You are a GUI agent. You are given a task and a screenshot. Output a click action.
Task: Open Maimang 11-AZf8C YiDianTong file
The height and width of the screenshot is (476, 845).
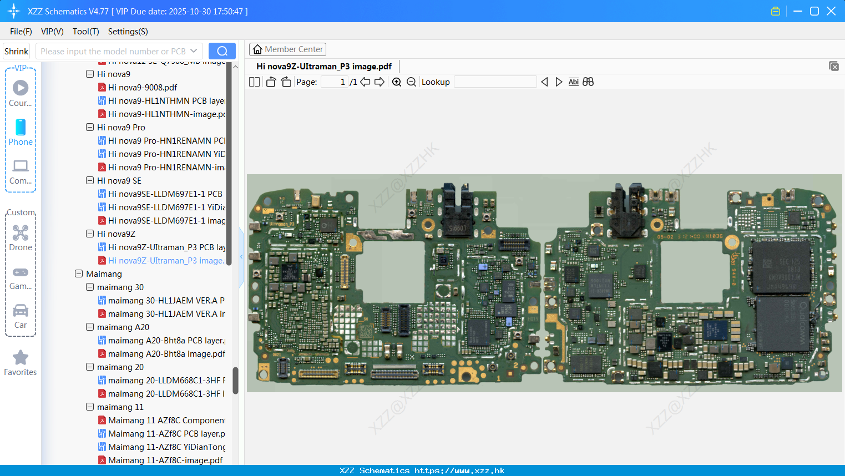(x=161, y=447)
